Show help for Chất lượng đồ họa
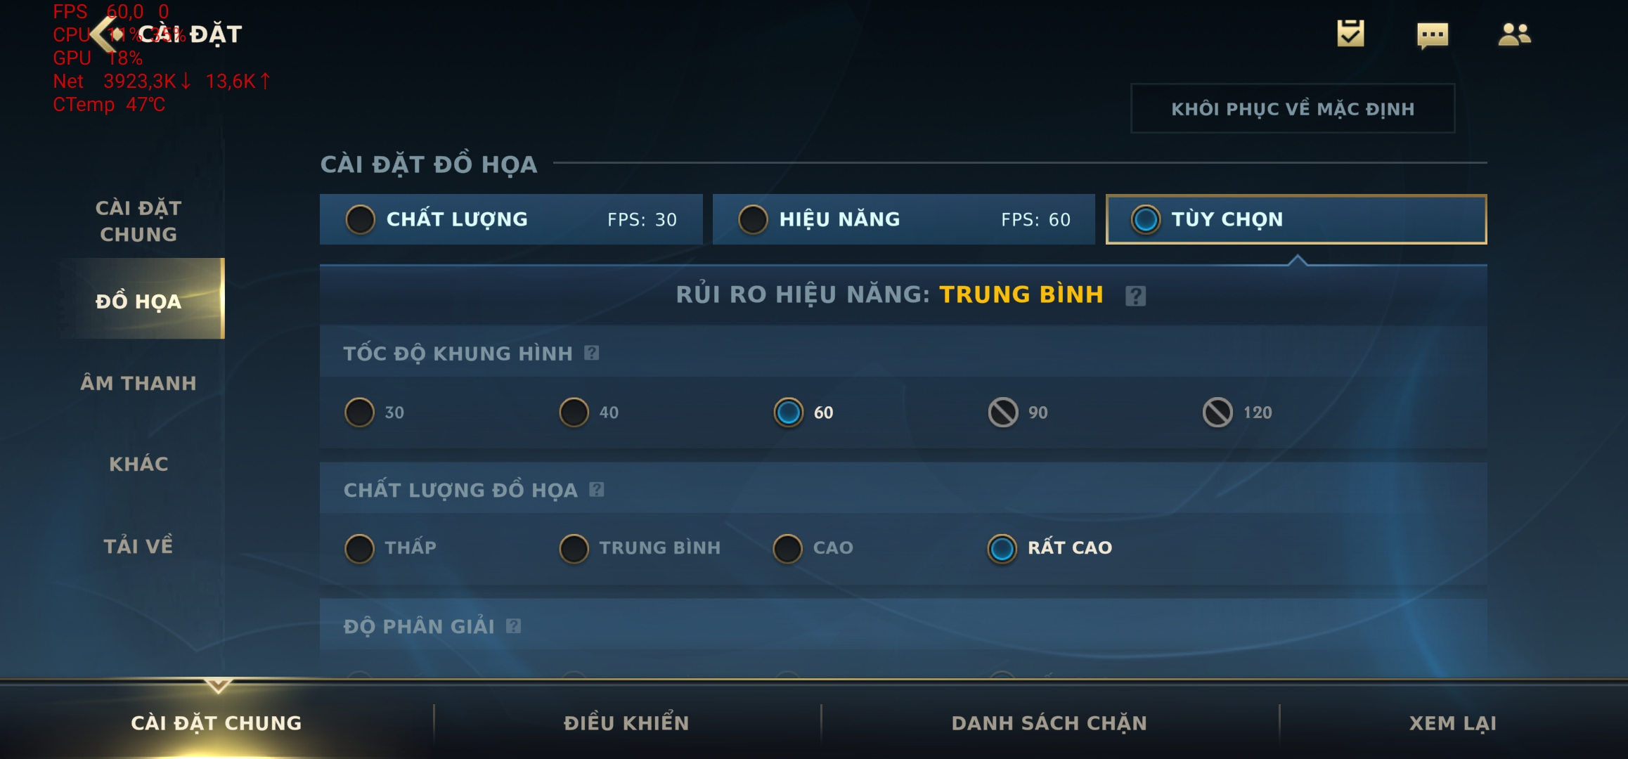This screenshot has width=1628, height=759. [x=597, y=489]
